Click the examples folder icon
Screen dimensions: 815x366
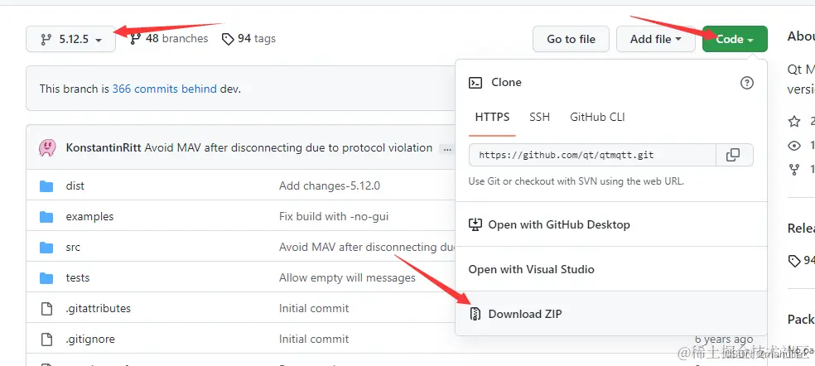coord(46,217)
